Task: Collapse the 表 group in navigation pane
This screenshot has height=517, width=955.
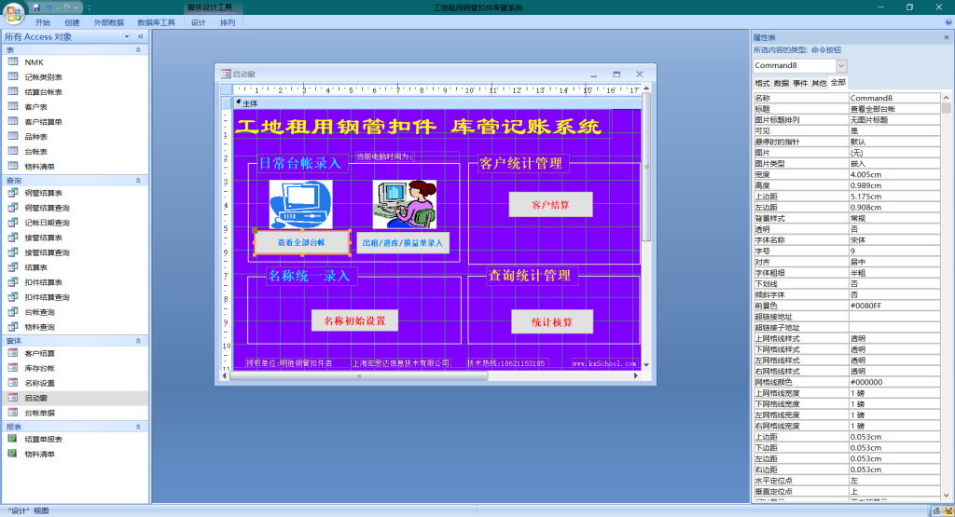Action: 141,49
